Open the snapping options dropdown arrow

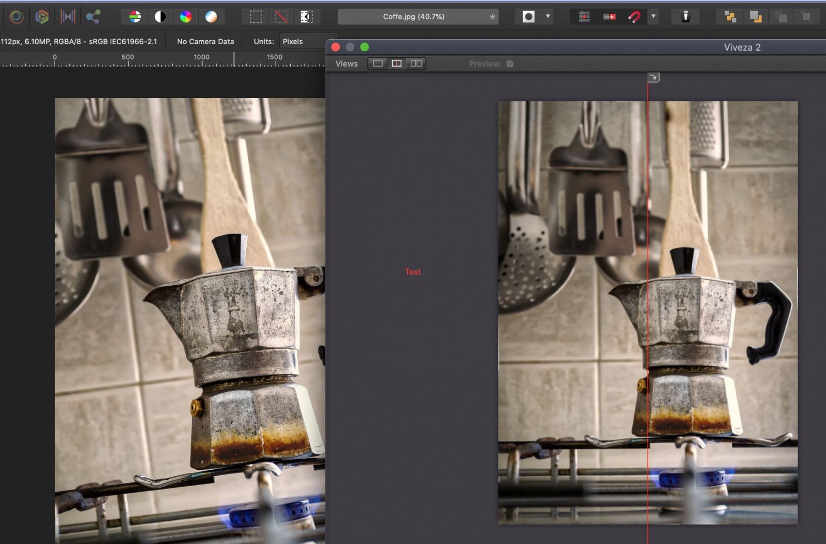point(653,17)
